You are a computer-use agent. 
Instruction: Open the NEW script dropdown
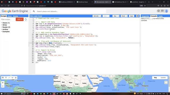[x=20, y=19]
